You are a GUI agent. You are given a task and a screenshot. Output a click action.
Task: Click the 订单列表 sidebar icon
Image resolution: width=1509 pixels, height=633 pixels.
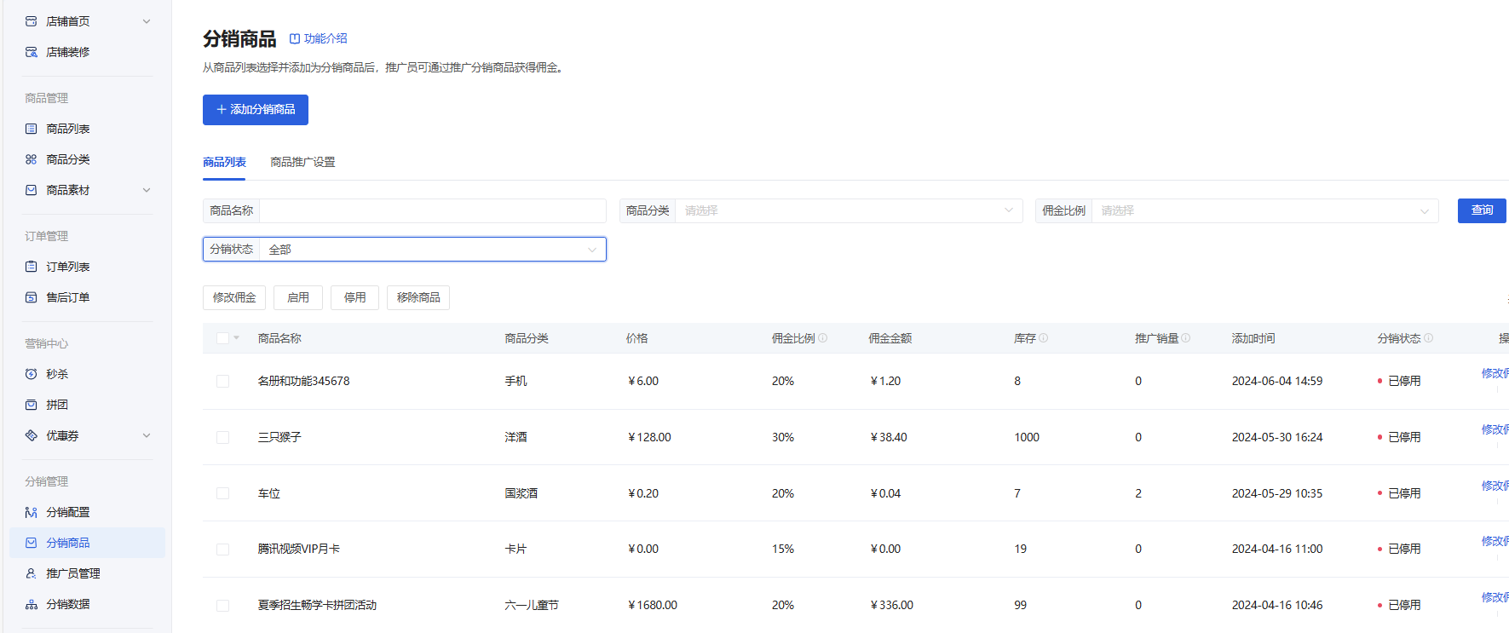click(x=32, y=267)
